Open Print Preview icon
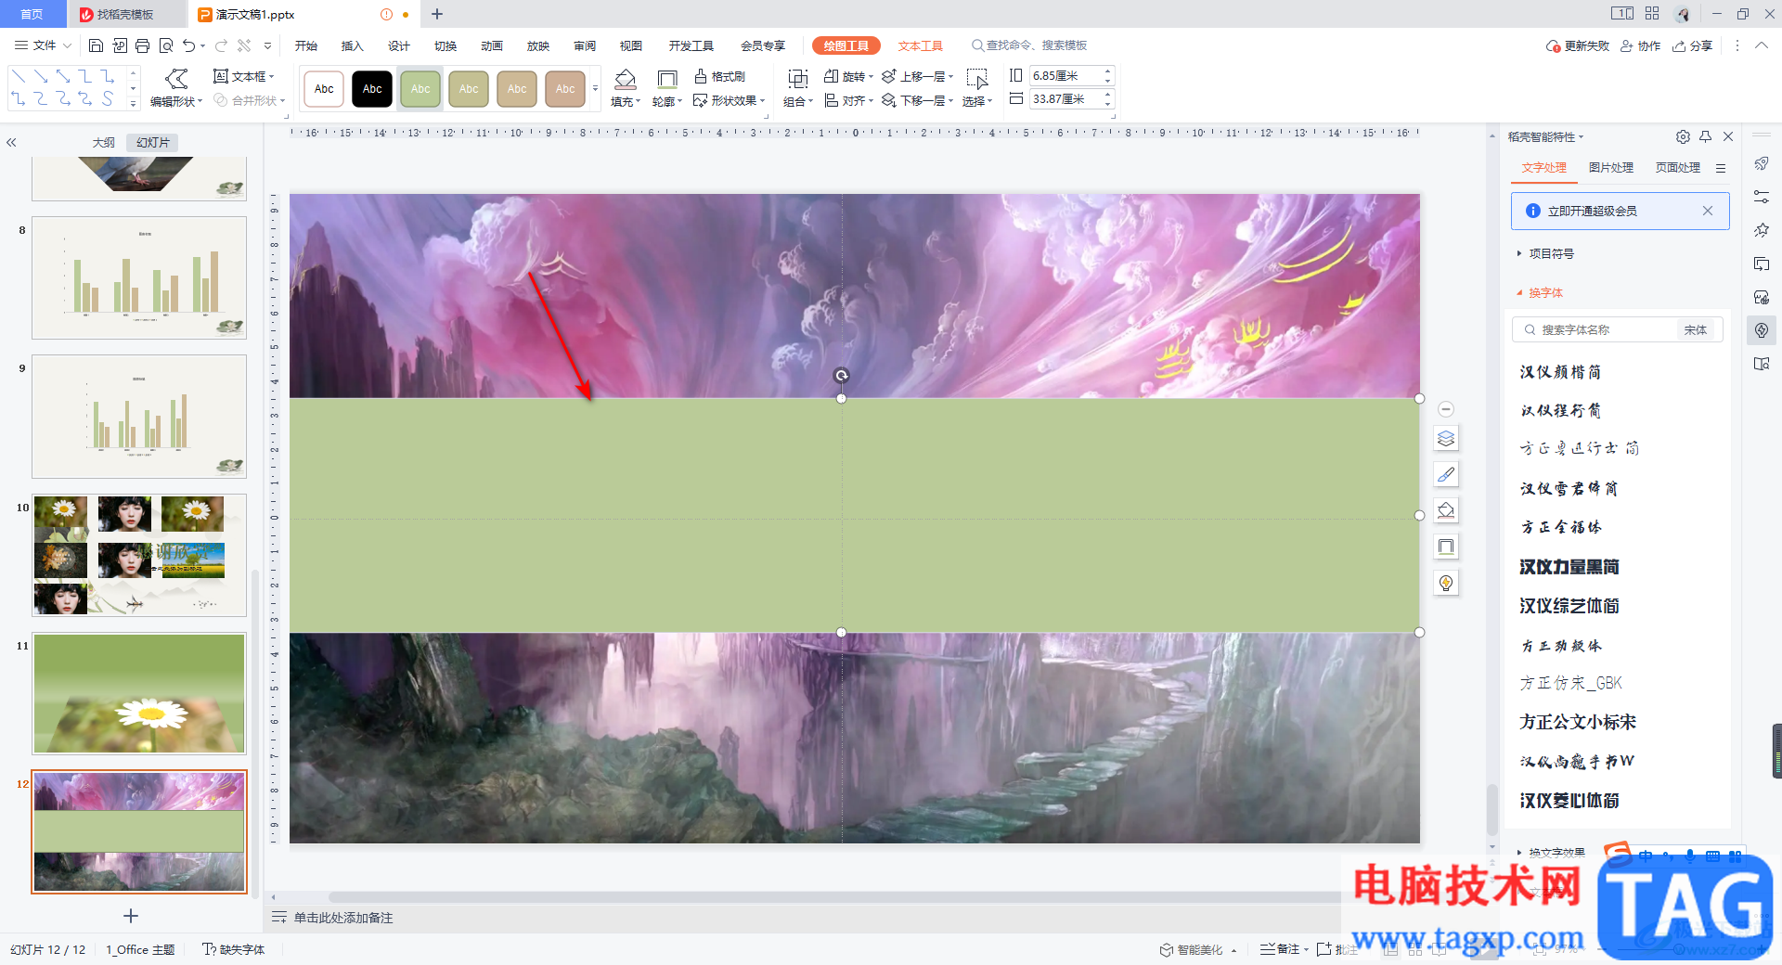 coord(166,45)
